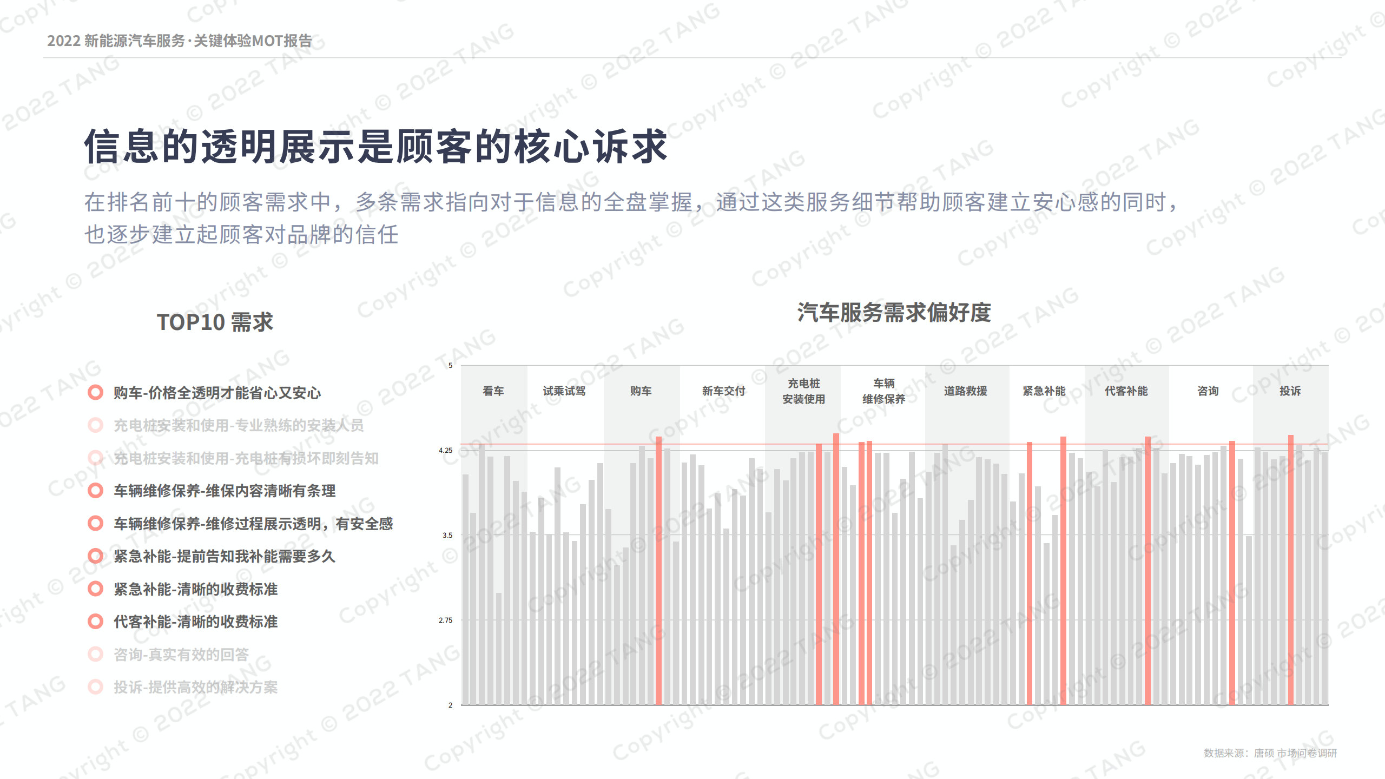
Task: Click the chart category label 咨询
Action: click(x=1208, y=391)
